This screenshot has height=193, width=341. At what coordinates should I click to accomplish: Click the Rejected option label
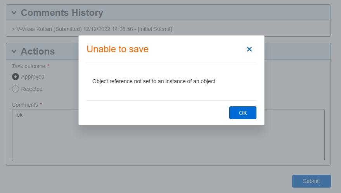click(x=32, y=89)
